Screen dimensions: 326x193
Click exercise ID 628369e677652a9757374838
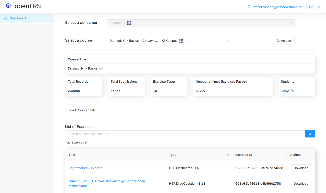(259, 168)
